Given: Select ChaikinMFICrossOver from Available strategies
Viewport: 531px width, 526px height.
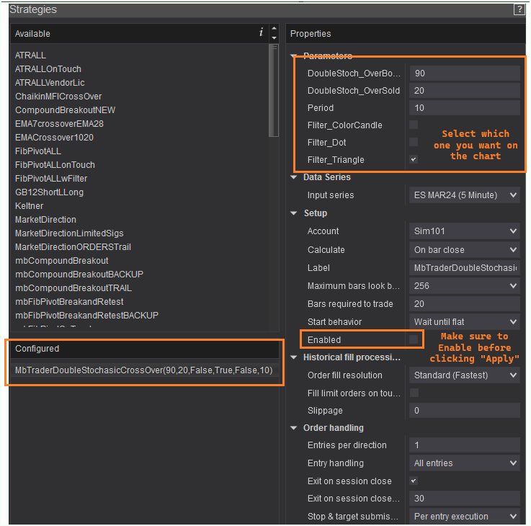Looking at the screenshot, I should pos(58,97).
